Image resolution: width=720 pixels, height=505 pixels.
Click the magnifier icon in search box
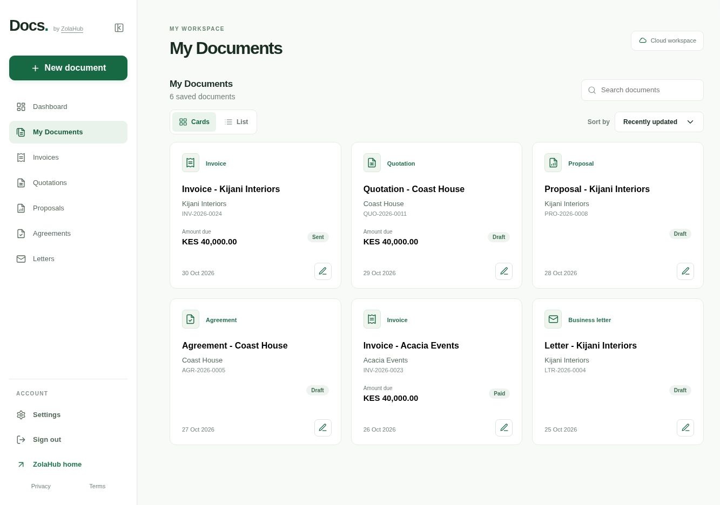coord(592,90)
